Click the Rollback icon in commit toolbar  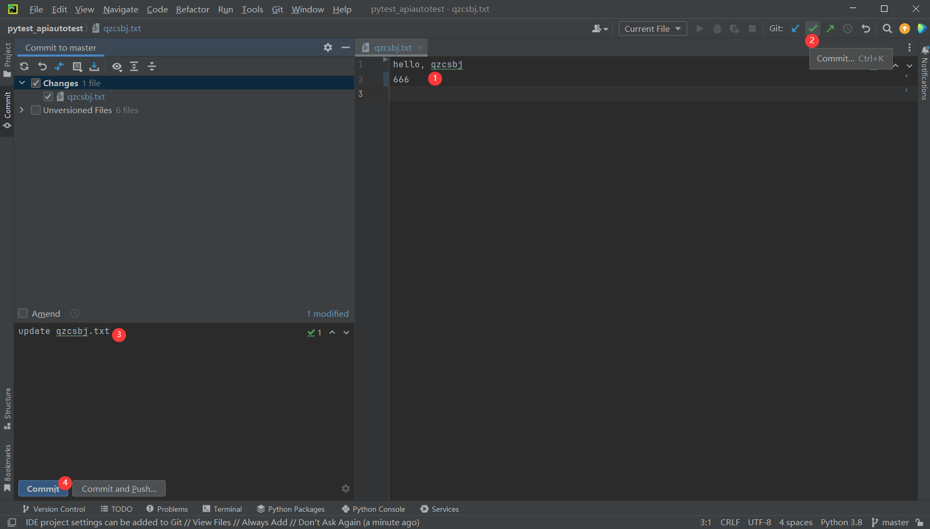42,66
